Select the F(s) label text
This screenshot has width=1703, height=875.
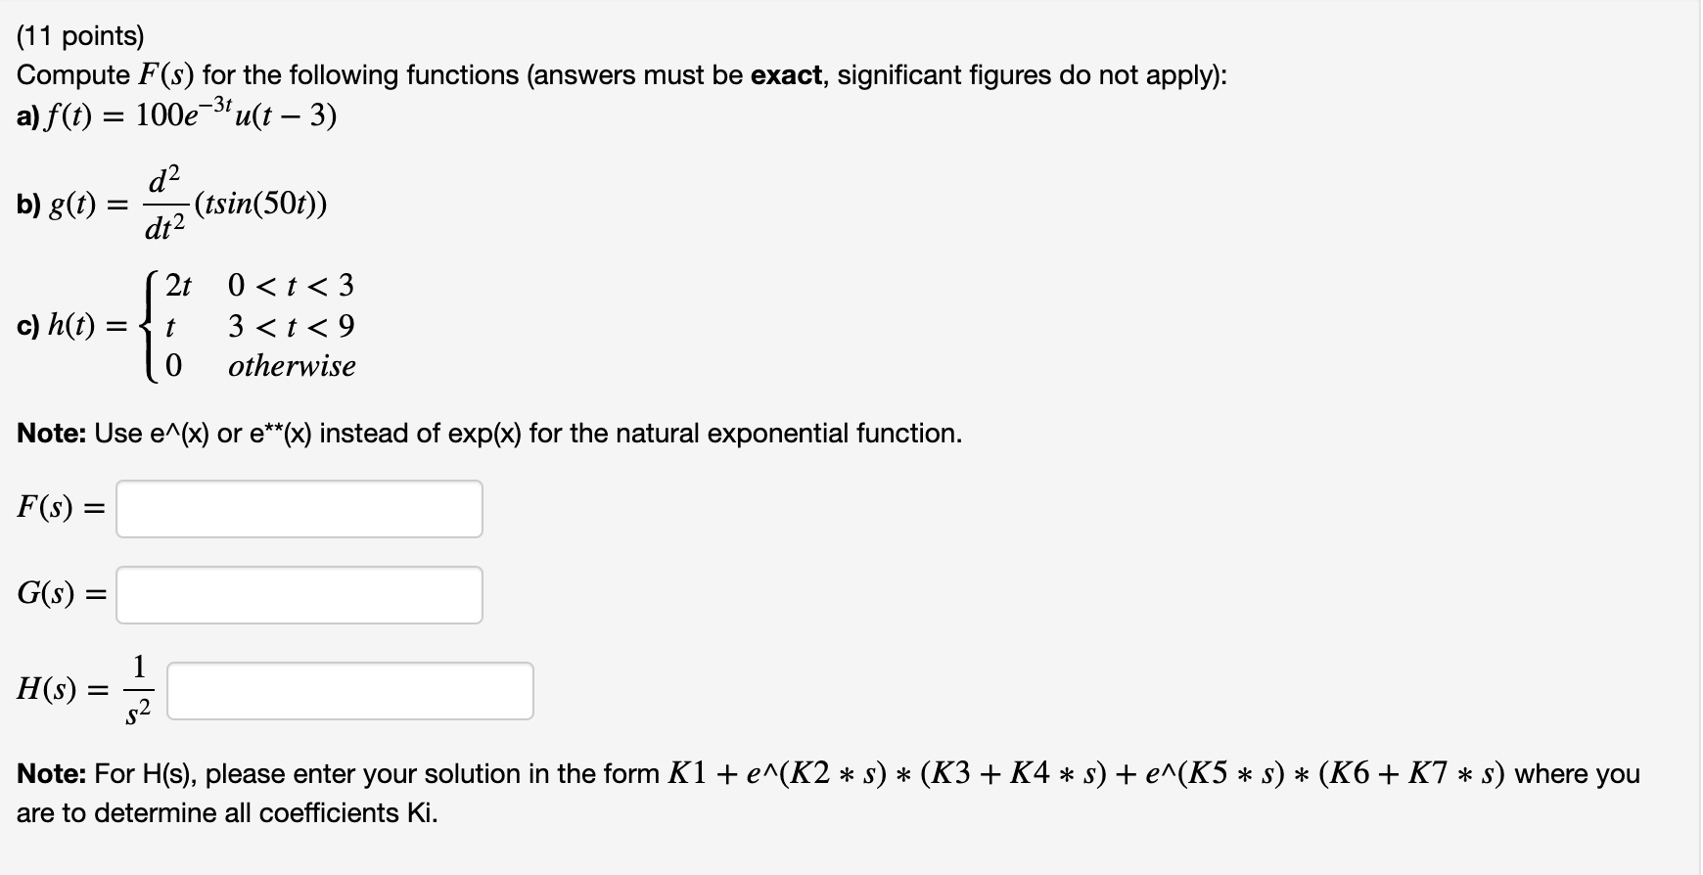[x=54, y=508]
